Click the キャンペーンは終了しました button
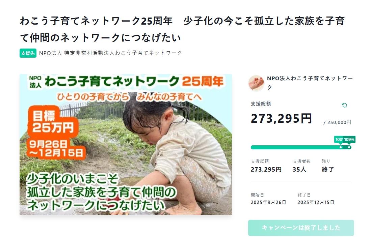Image resolution: width=371 pixels, height=237 pixels. (x=301, y=228)
